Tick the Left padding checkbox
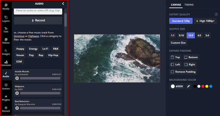The image size is (220, 116). [x=173, y=65]
